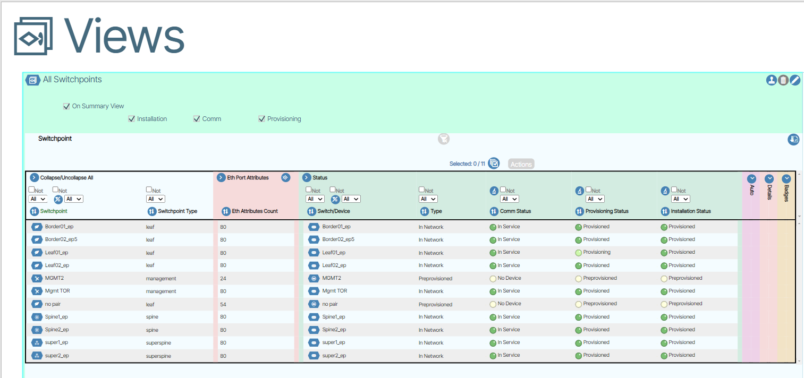Screen dimensions: 804x378
Task: Click the export download icon
Action: (793, 140)
